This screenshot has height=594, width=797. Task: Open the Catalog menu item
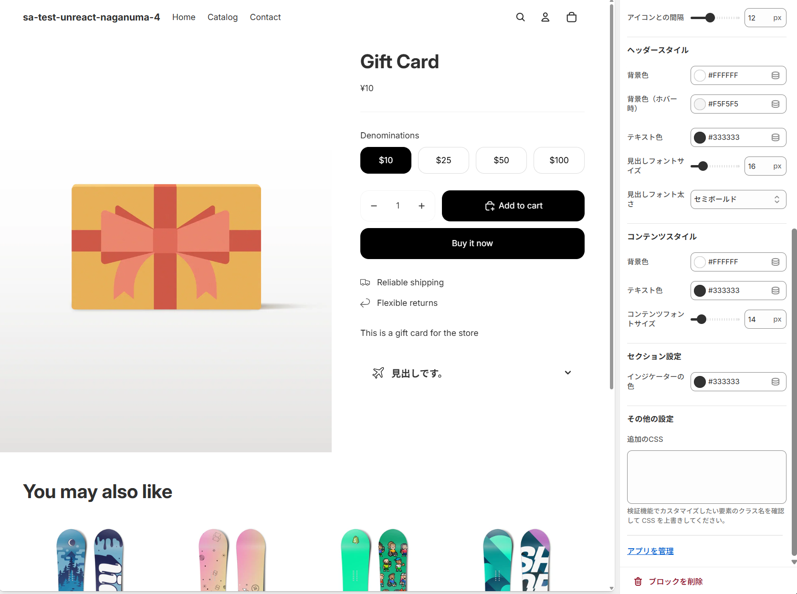click(x=222, y=17)
